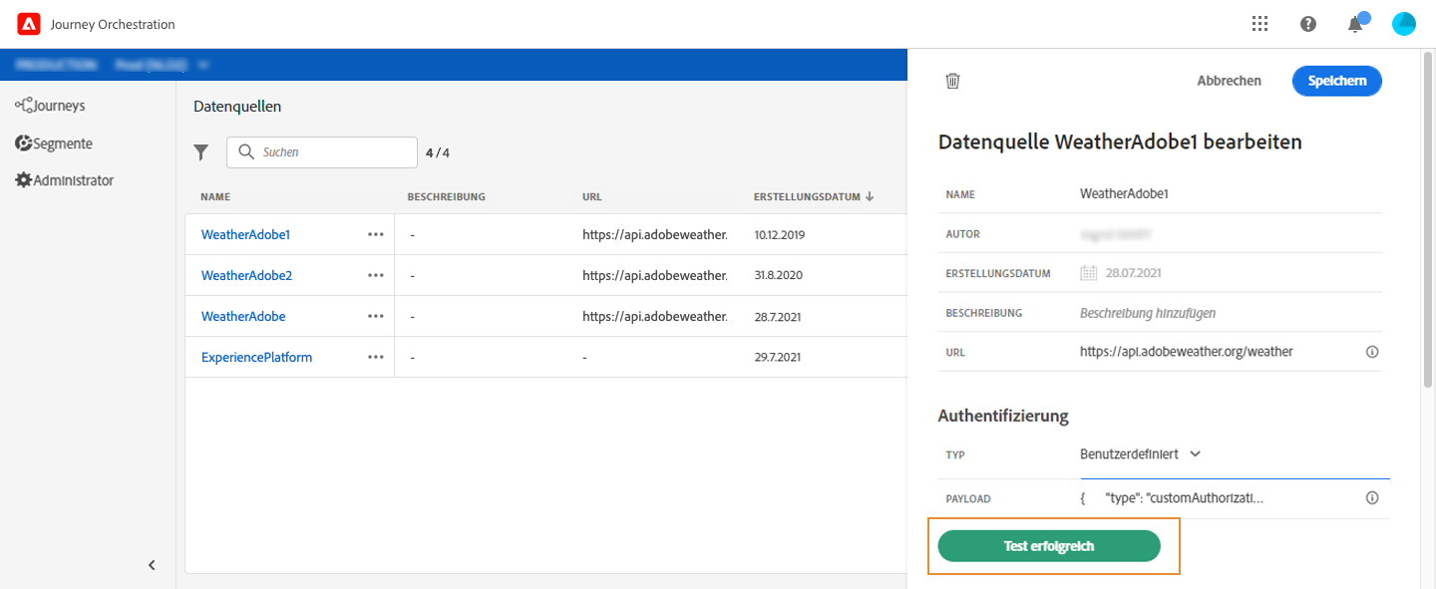Click the Speichern button
The height and width of the screenshot is (589, 1436).
1337,81
